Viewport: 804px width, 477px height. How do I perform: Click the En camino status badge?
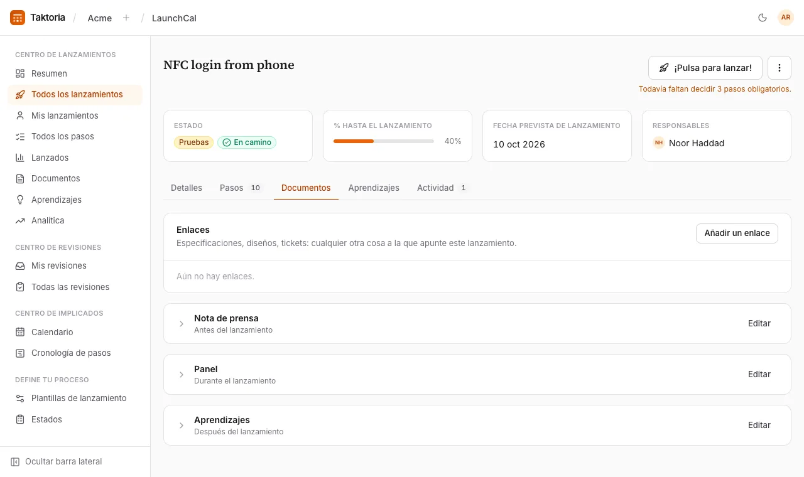pyautogui.click(x=247, y=142)
